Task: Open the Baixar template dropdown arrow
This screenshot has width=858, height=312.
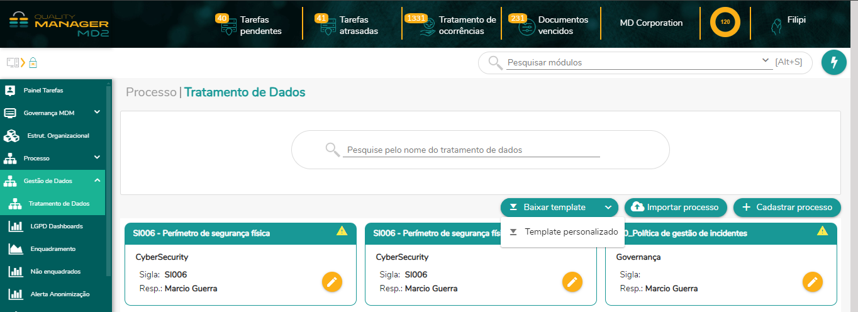Action: [608, 208]
